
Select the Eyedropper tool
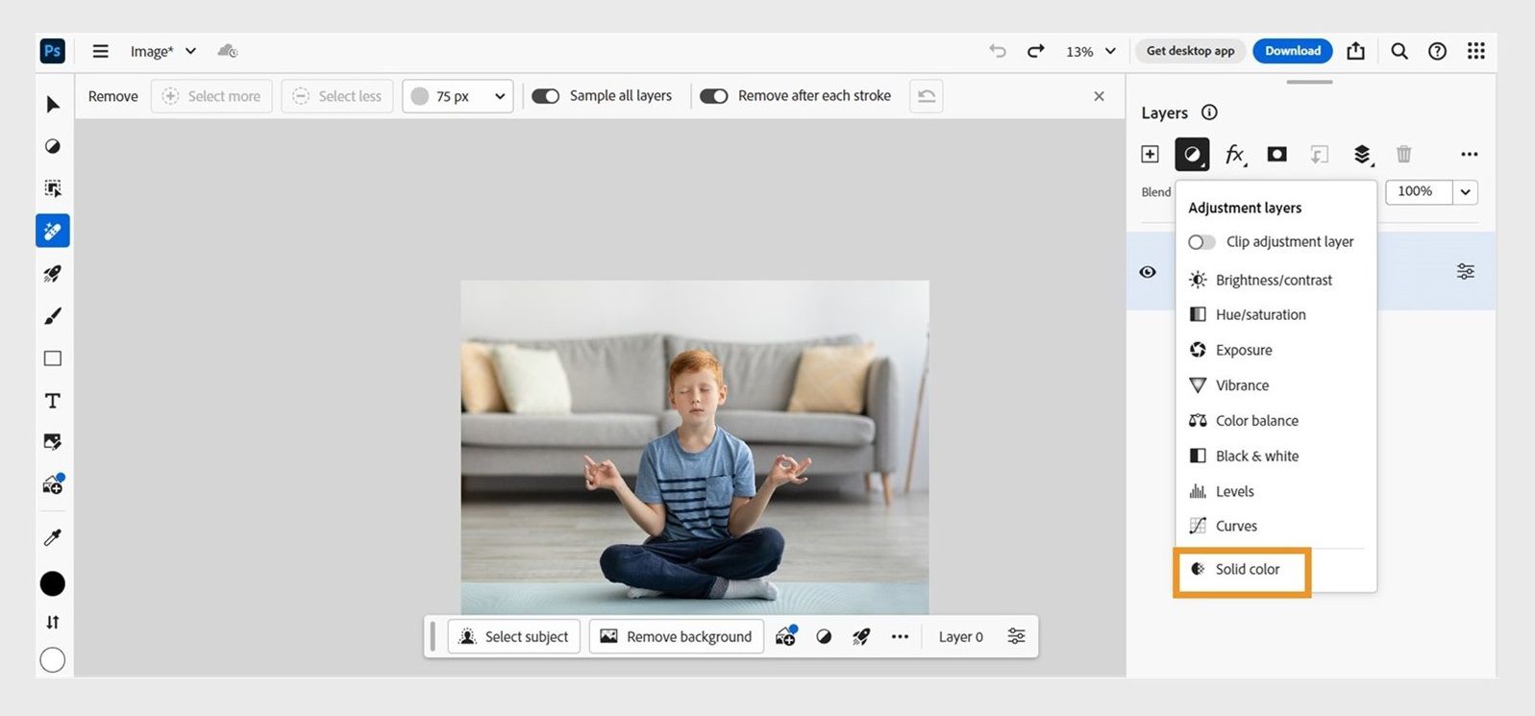53,537
